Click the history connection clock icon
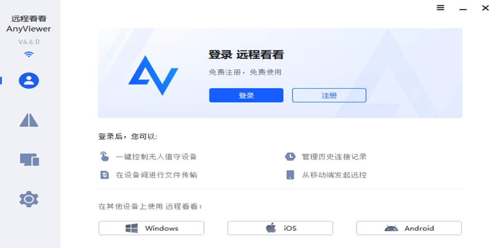This screenshot has height=248, width=496. [x=290, y=157]
